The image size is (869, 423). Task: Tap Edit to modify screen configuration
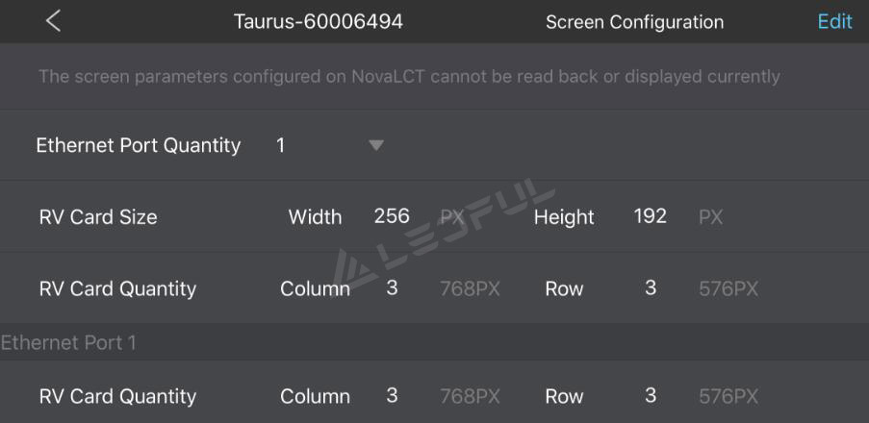point(834,21)
